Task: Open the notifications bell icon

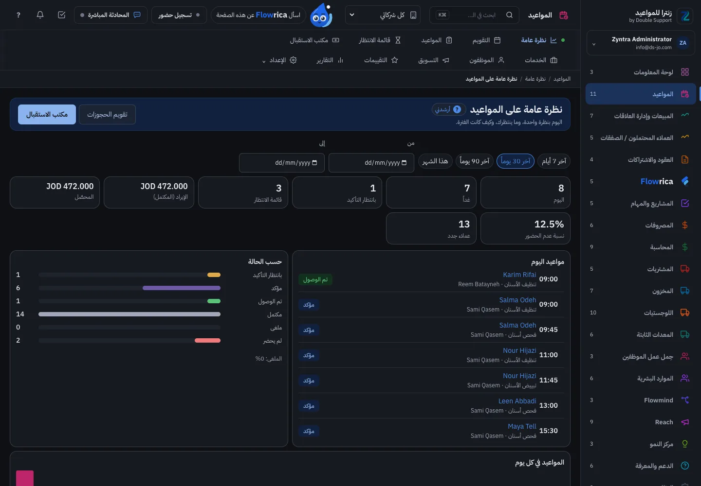Action: (40, 15)
